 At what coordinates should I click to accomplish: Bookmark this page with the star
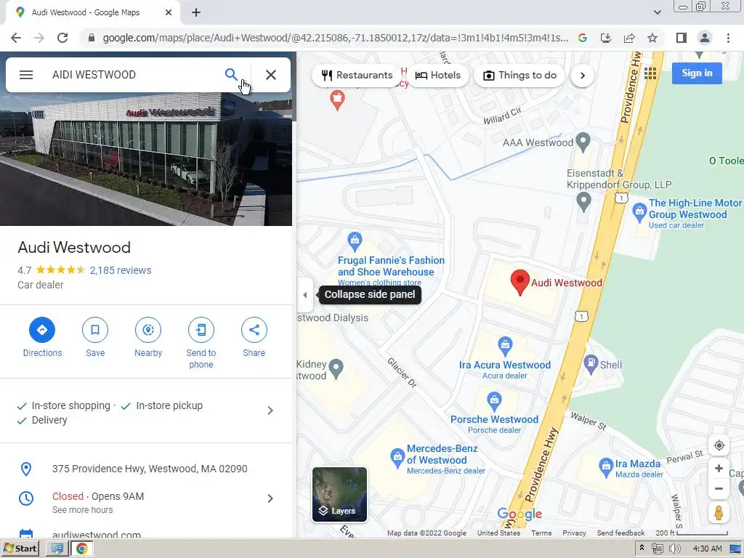[652, 38]
